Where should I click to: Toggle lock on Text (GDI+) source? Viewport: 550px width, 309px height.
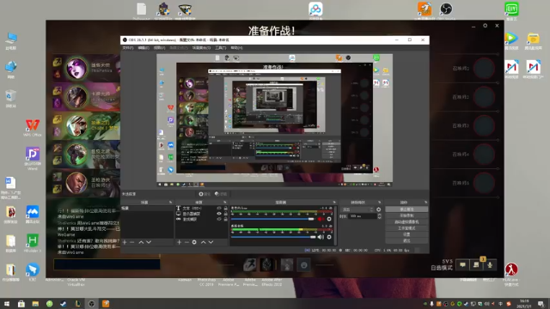(x=225, y=208)
